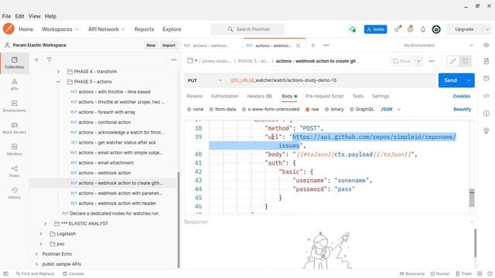This screenshot has width=495, height=278.
Task: Click the plus icon to create new collection
Action: tap(36, 59)
